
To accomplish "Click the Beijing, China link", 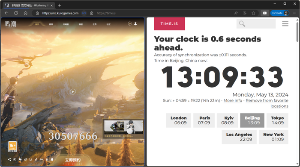I will pos(183,61).
